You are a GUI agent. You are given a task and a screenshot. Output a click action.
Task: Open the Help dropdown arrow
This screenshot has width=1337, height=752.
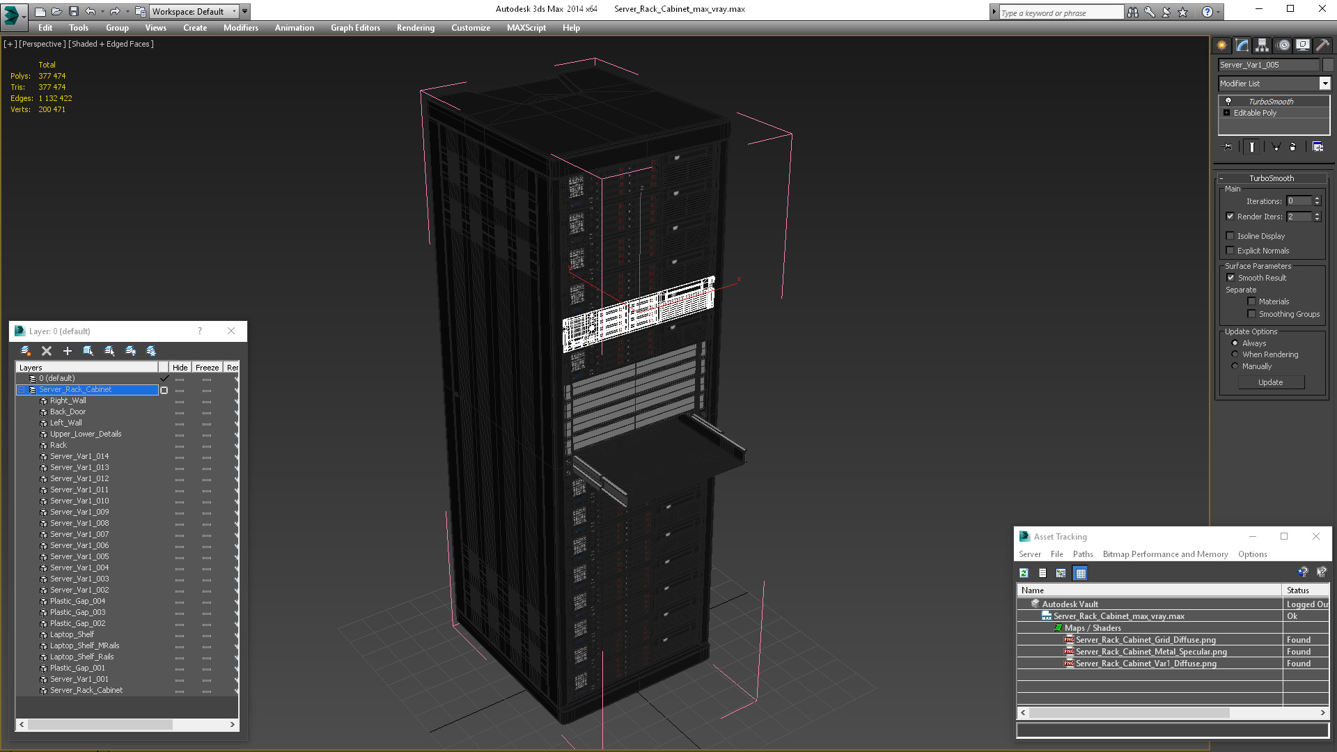(1218, 12)
